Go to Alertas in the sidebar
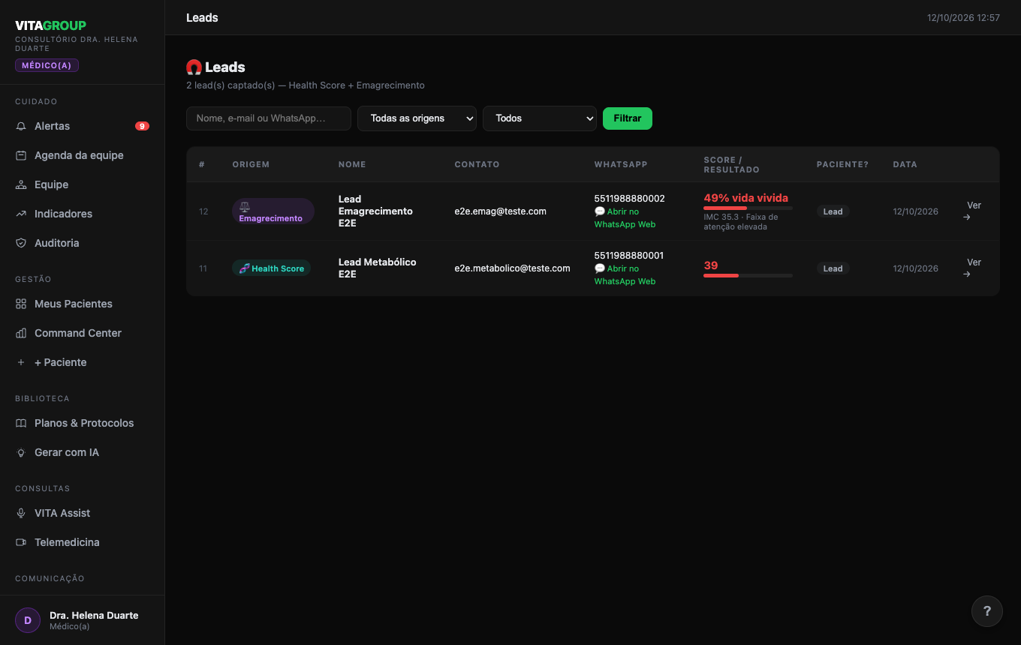Image resolution: width=1021 pixels, height=645 pixels. [x=83, y=126]
